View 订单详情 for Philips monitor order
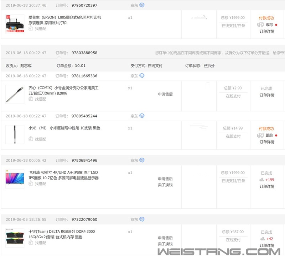The height and width of the screenshot is (260, 285). coord(267,186)
